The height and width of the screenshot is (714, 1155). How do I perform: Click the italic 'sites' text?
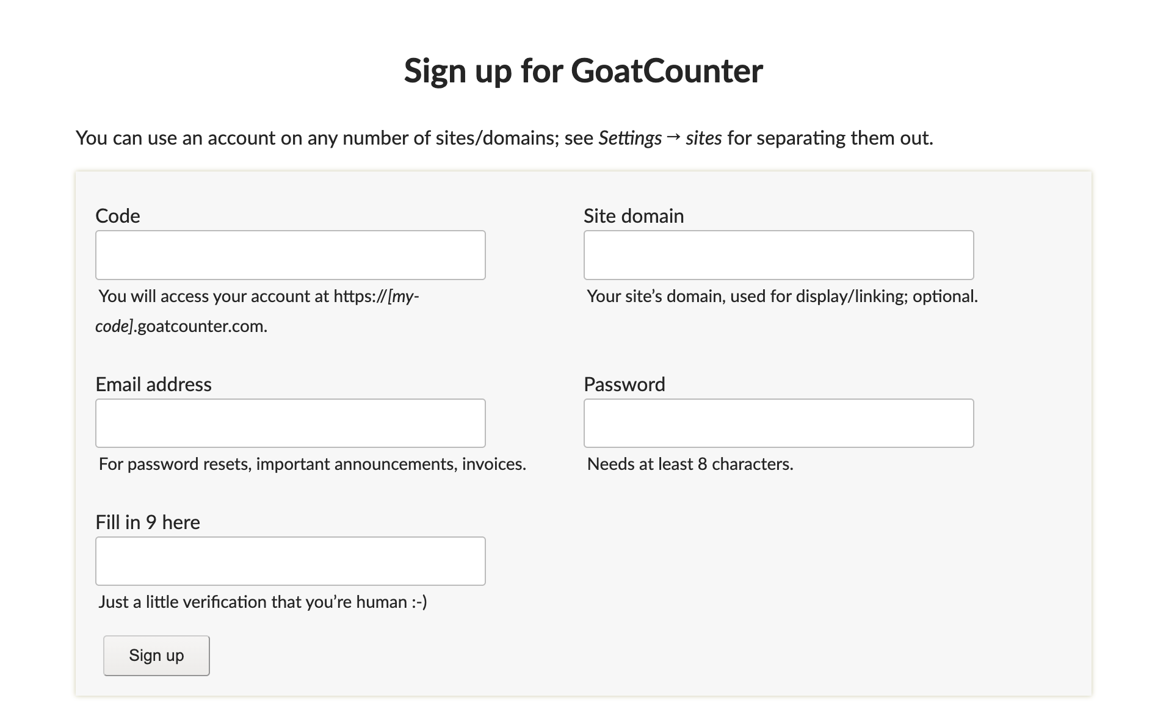(x=703, y=138)
